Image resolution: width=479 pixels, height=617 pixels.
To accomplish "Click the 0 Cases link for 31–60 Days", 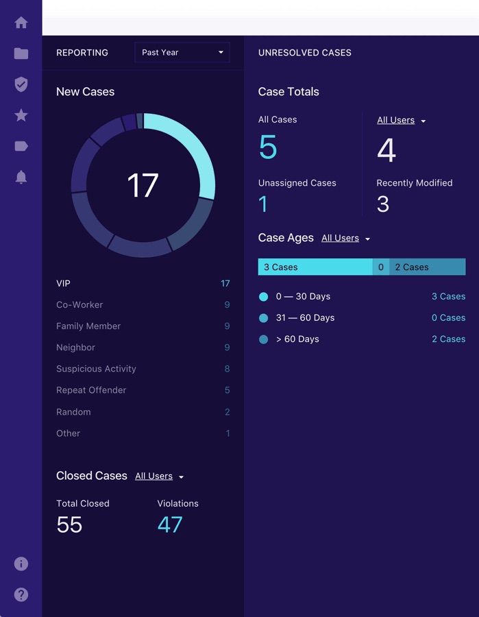I will tap(448, 318).
